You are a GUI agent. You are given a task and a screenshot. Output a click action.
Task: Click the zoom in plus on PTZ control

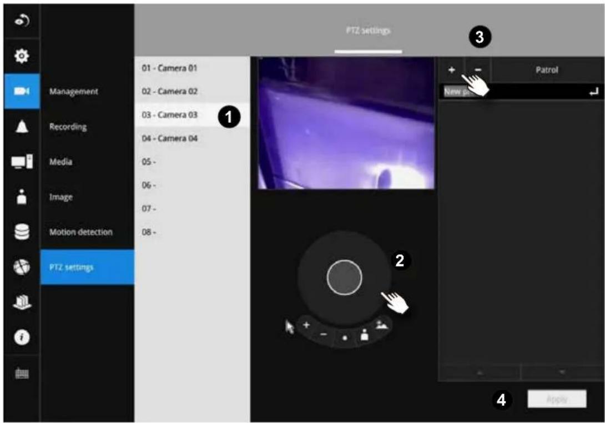click(306, 325)
